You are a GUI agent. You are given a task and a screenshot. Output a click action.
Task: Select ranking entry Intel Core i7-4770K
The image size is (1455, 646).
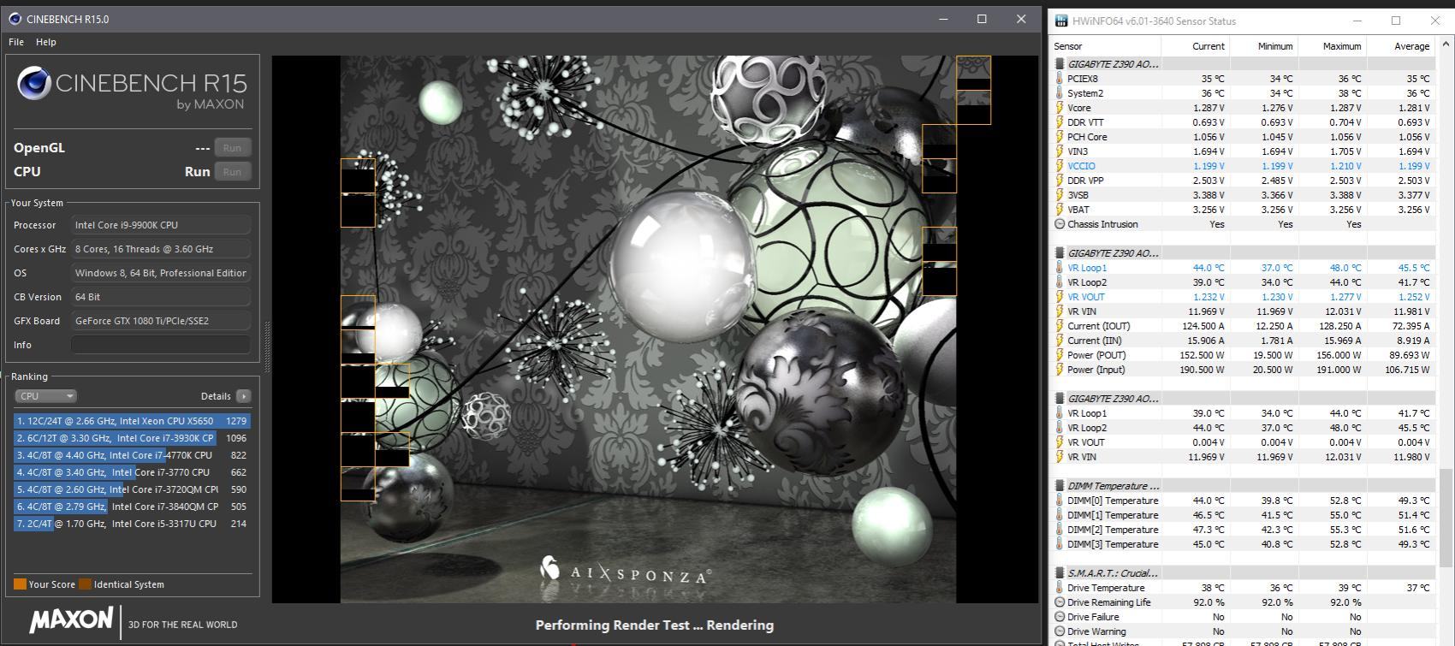click(131, 455)
